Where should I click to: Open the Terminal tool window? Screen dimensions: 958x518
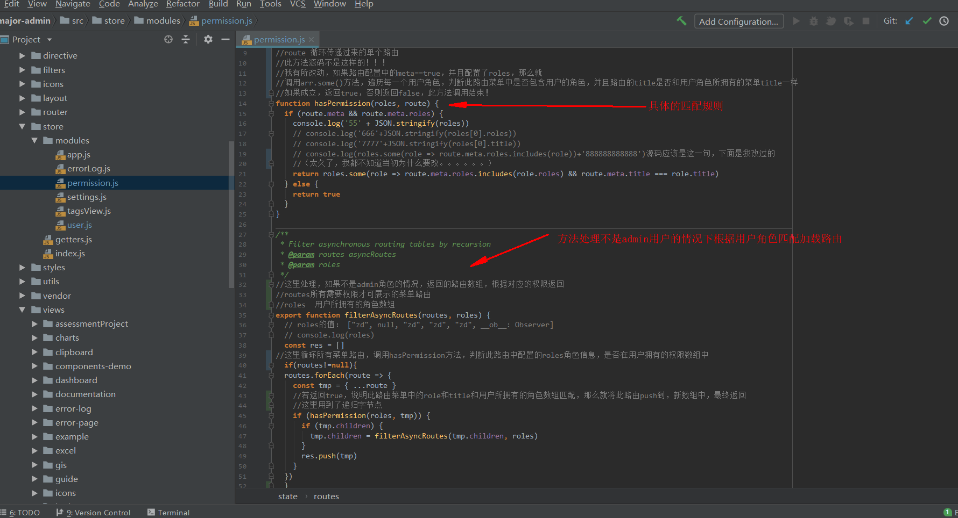(168, 513)
